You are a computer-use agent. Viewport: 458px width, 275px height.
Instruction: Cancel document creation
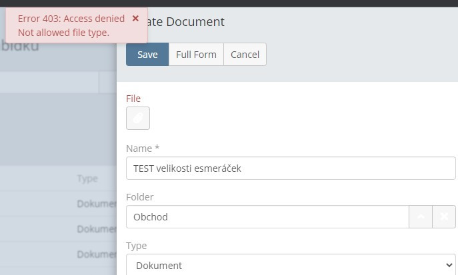click(x=245, y=55)
